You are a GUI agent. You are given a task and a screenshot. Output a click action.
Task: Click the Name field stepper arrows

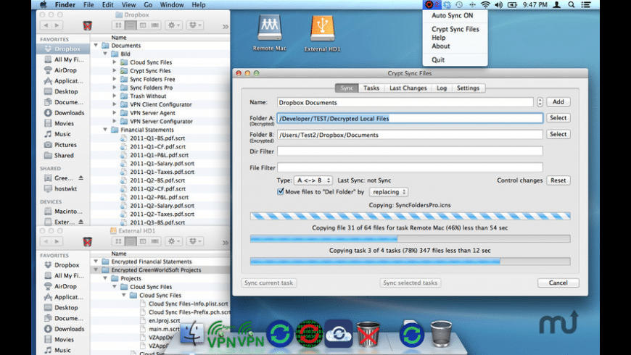pos(540,102)
